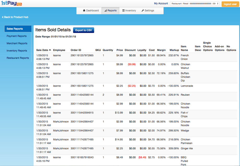240x166 pixels.
Task: Click the ($8.49) loyalty for BBQ Pulled Pork
Action: tap(142, 157)
